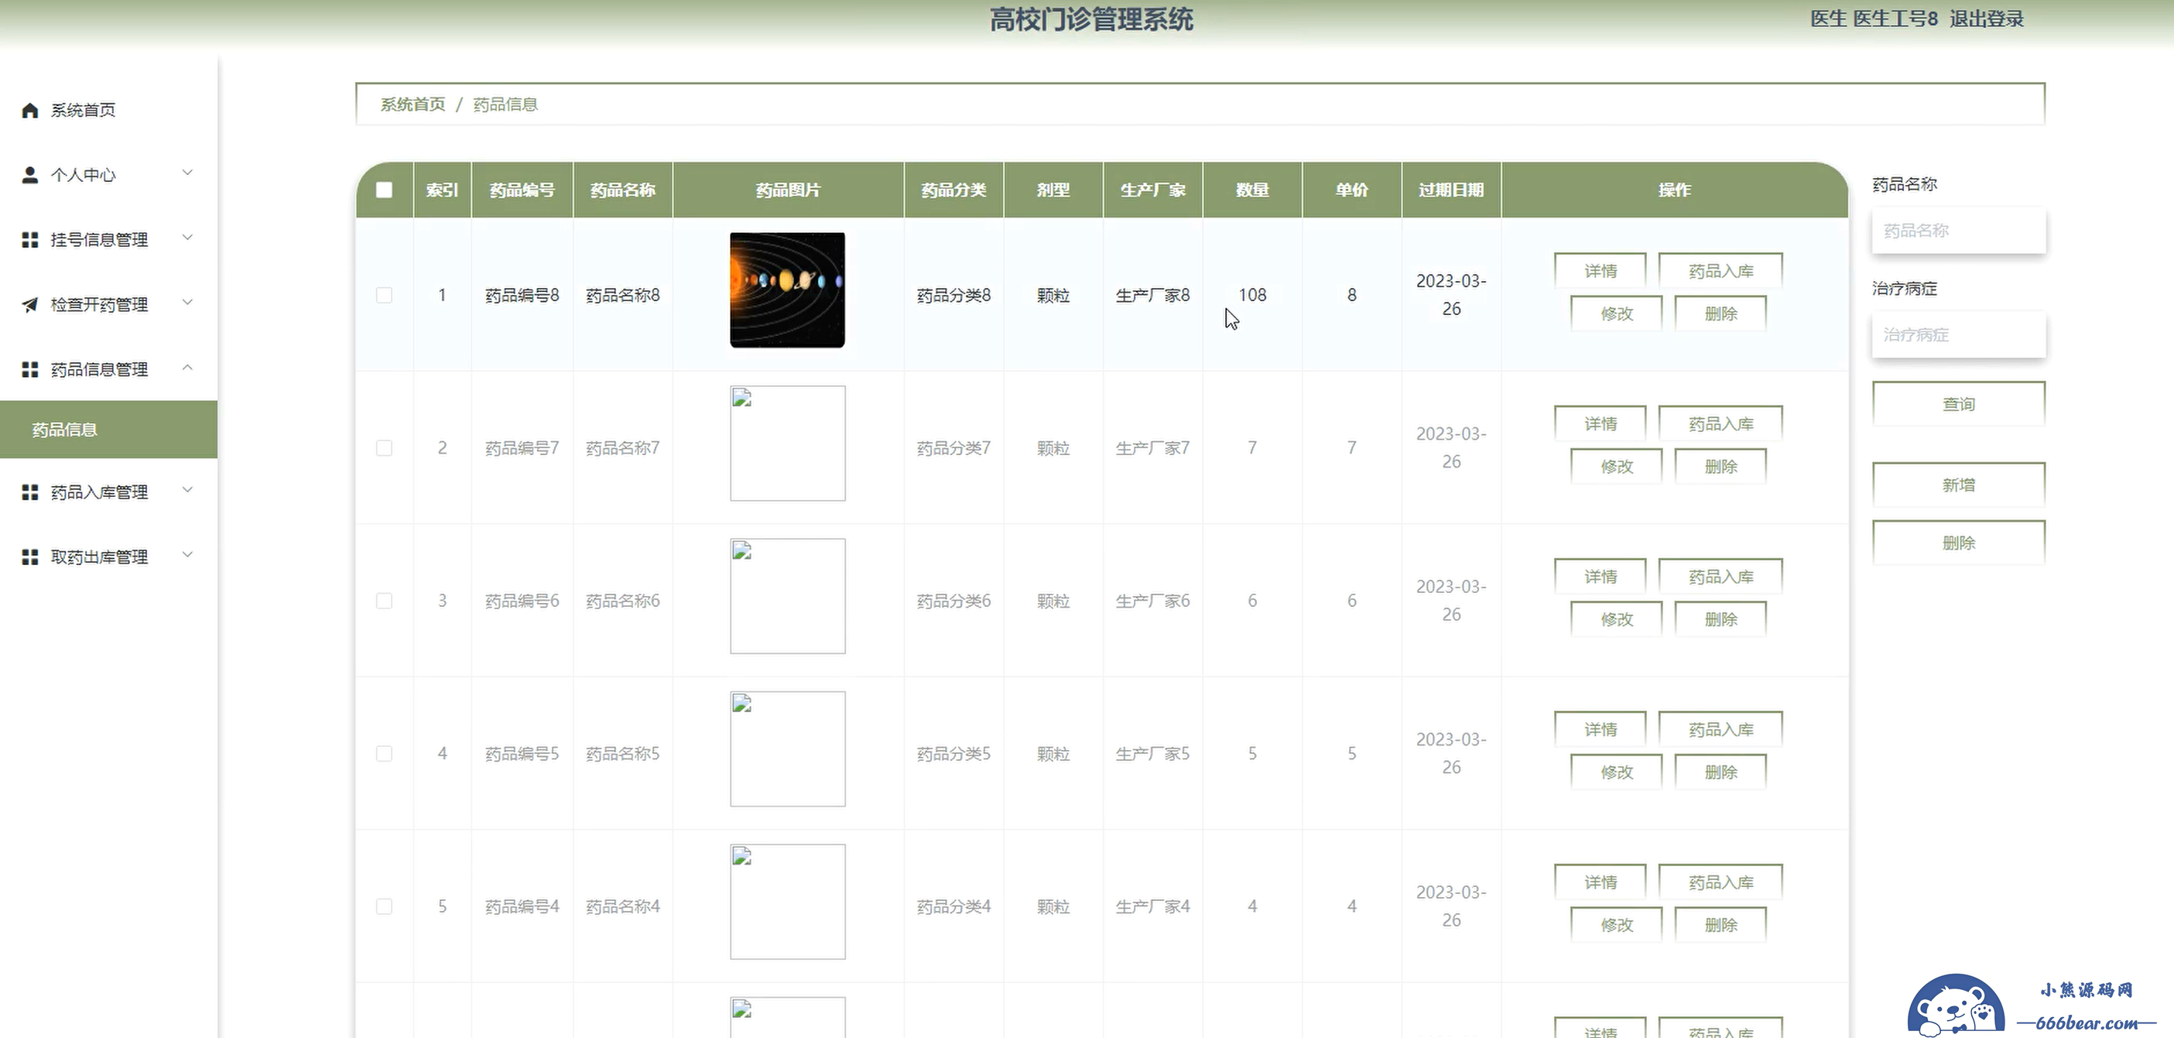Click the 查询 search button
The width and height of the screenshot is (2174, 1038).
(1959, 404)
